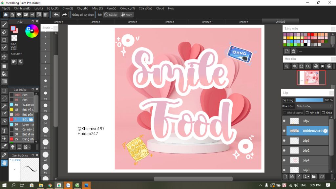
Task: Select the rectangular selection tool
Action: click(4, 91)
